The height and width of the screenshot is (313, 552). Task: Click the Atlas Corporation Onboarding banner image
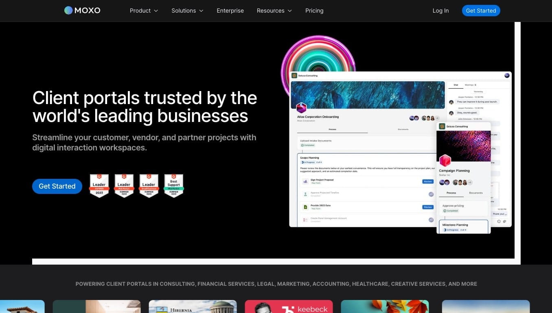click(368, 95)
